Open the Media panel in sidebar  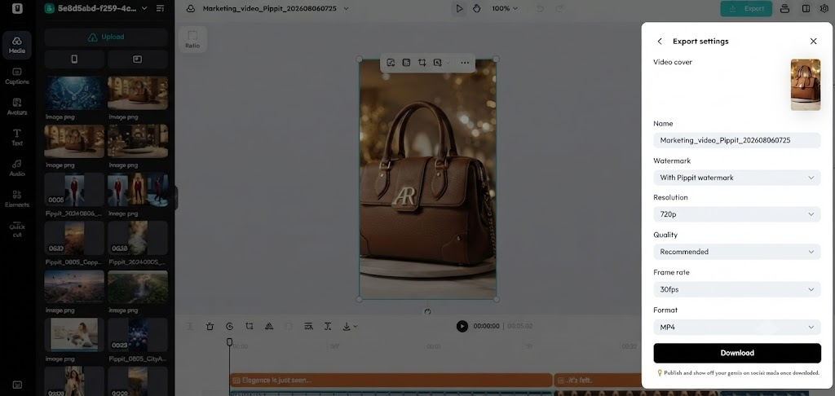(x=17, y=45)
